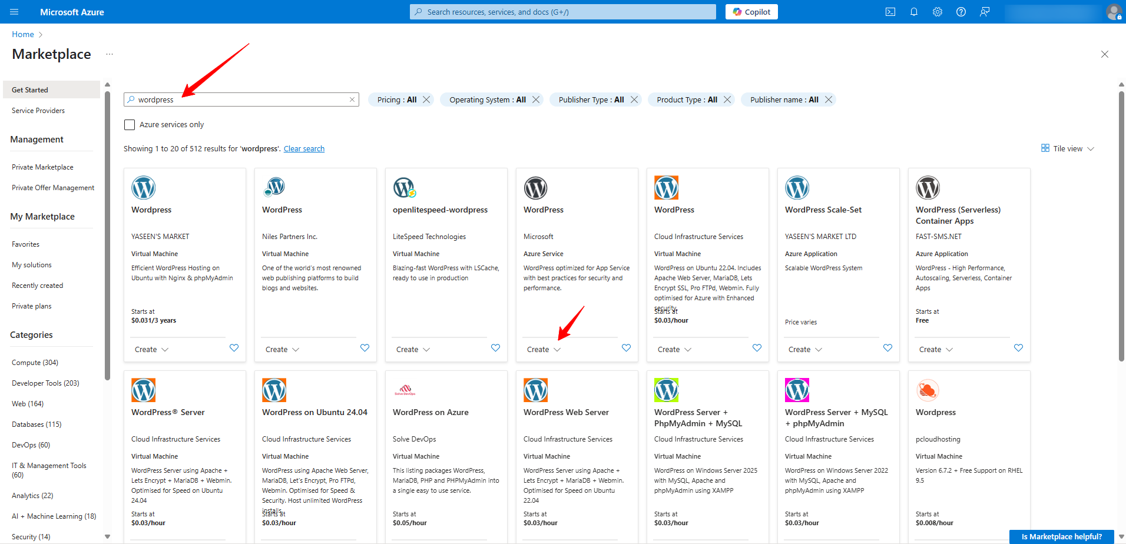Click the WordPress on Azure Solve DevOps logo
Viewport: 1126px width, 544px height.
(x=405, y=390)
